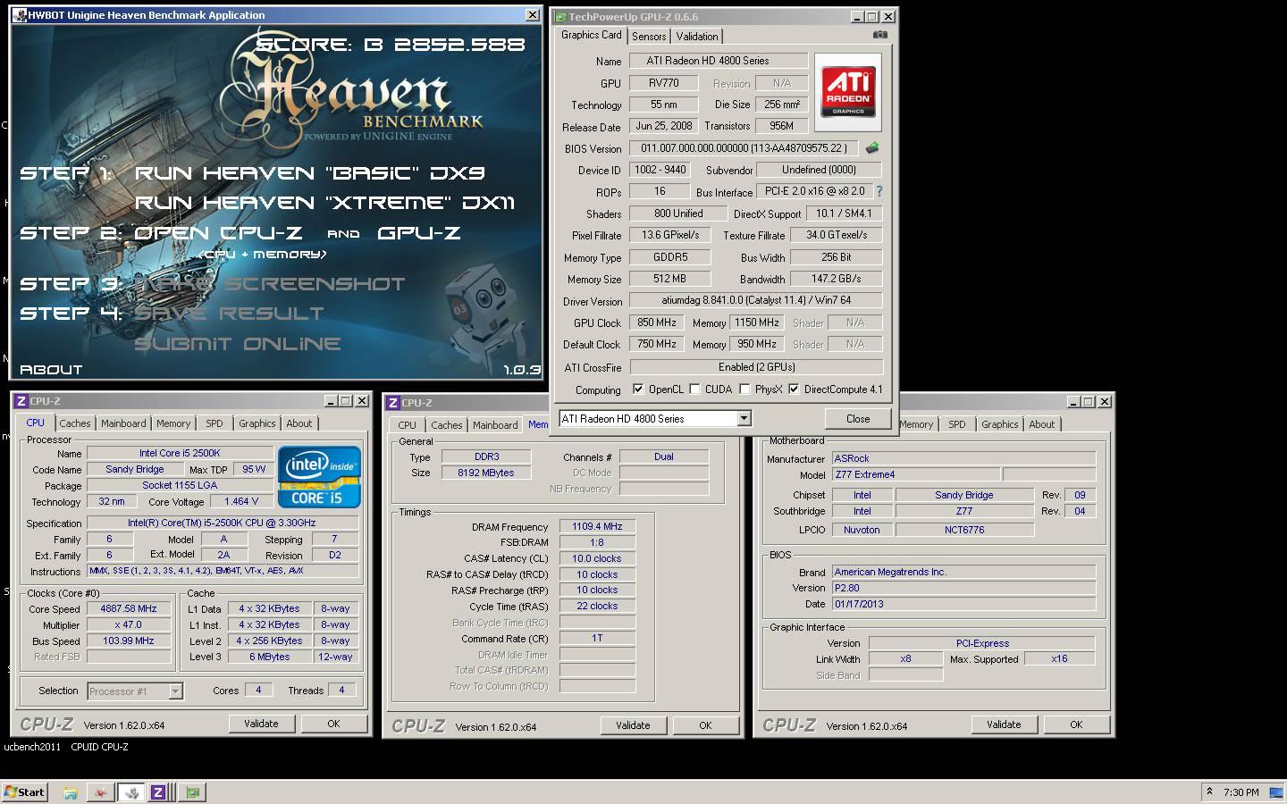Viewport: 1287px width, 804px height.
Task: Click the HWBOT Heaven window title icon
Action: [20, 15]
